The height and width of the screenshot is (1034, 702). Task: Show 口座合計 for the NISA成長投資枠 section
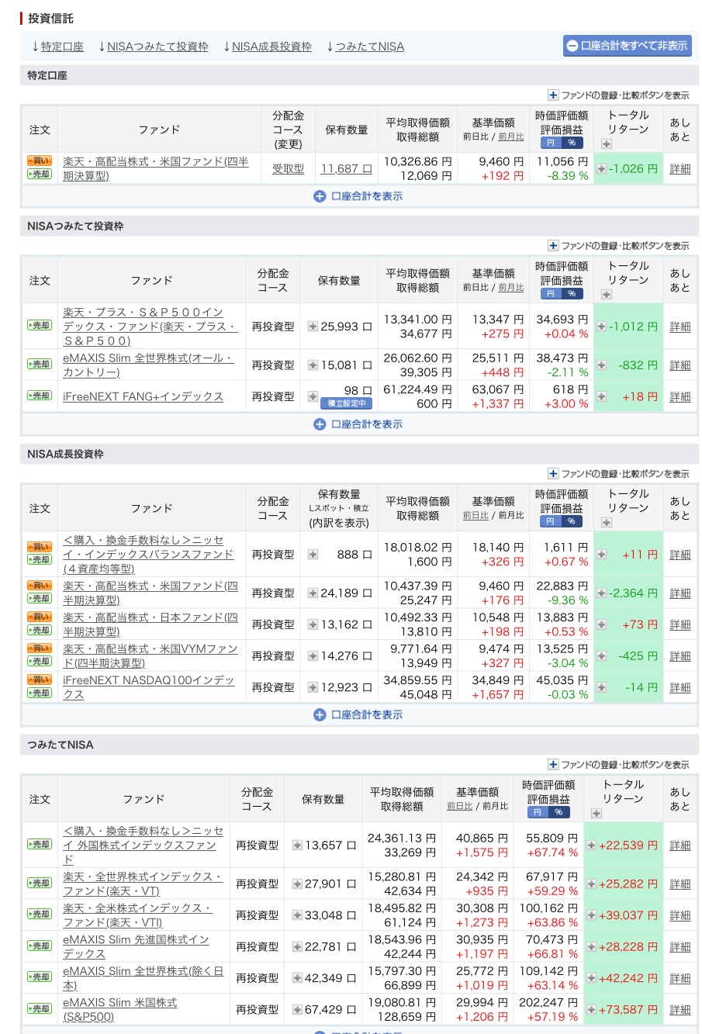[358, 715]
